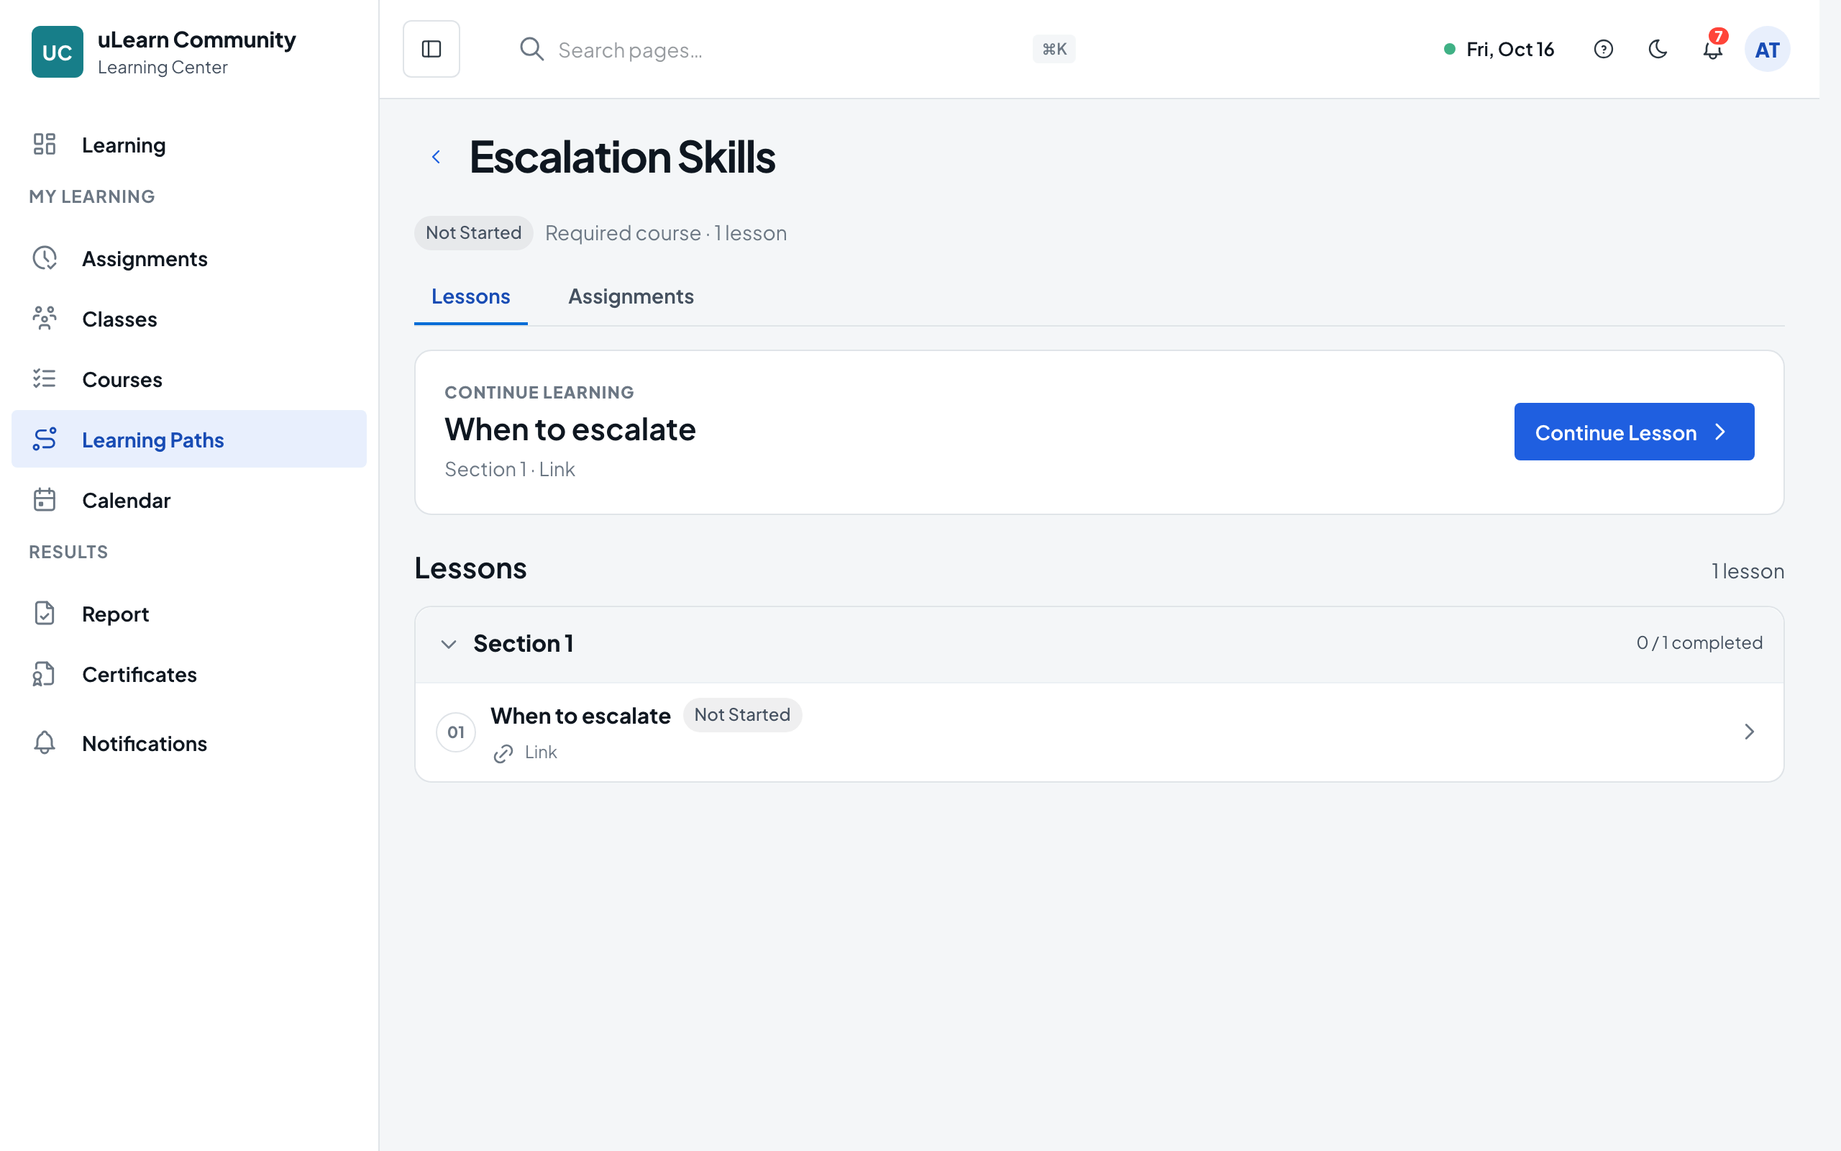Screen dimensions: 1841x1151
Task: Click the Fri, Oct 16 date indicator
Action: [1498, 49]
